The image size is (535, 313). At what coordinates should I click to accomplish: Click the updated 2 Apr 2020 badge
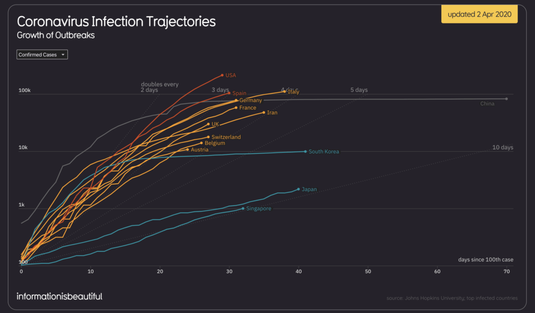tap(480, 14)
